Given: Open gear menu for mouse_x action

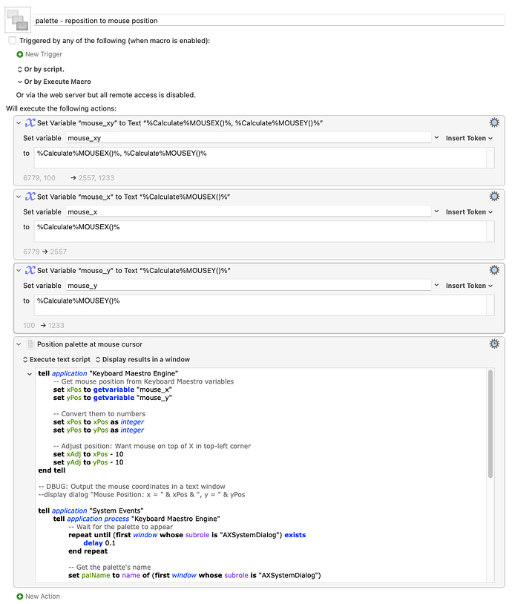Looking at the screenshot, I should [x=494, y=197].
